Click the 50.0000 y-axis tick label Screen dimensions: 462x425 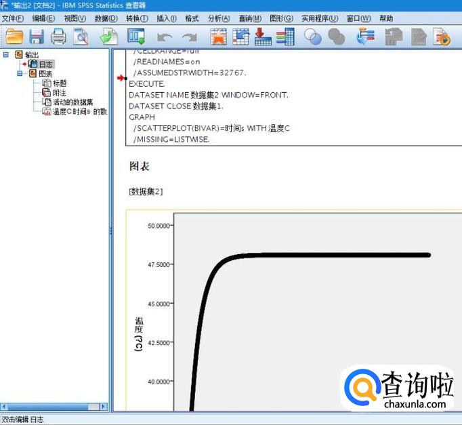[159, 226]
